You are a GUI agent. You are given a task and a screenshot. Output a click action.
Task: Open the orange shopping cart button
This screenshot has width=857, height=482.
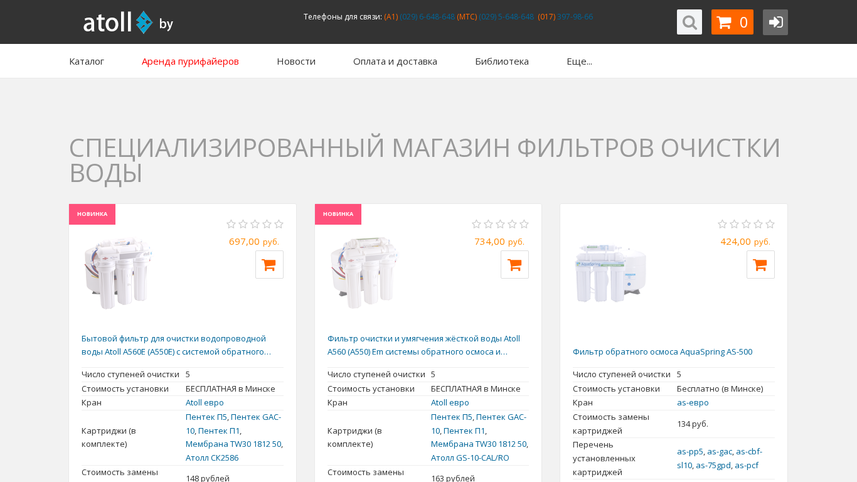coord(732,22)
